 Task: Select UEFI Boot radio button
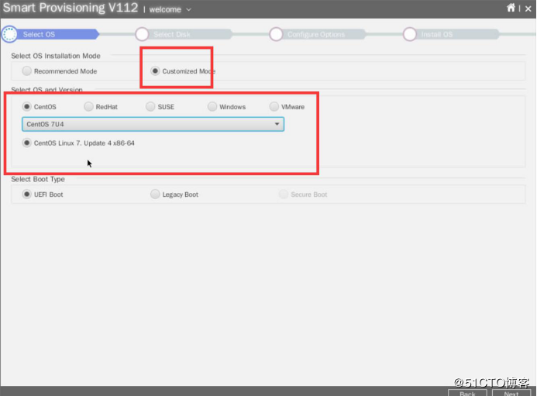coord(26,195)
